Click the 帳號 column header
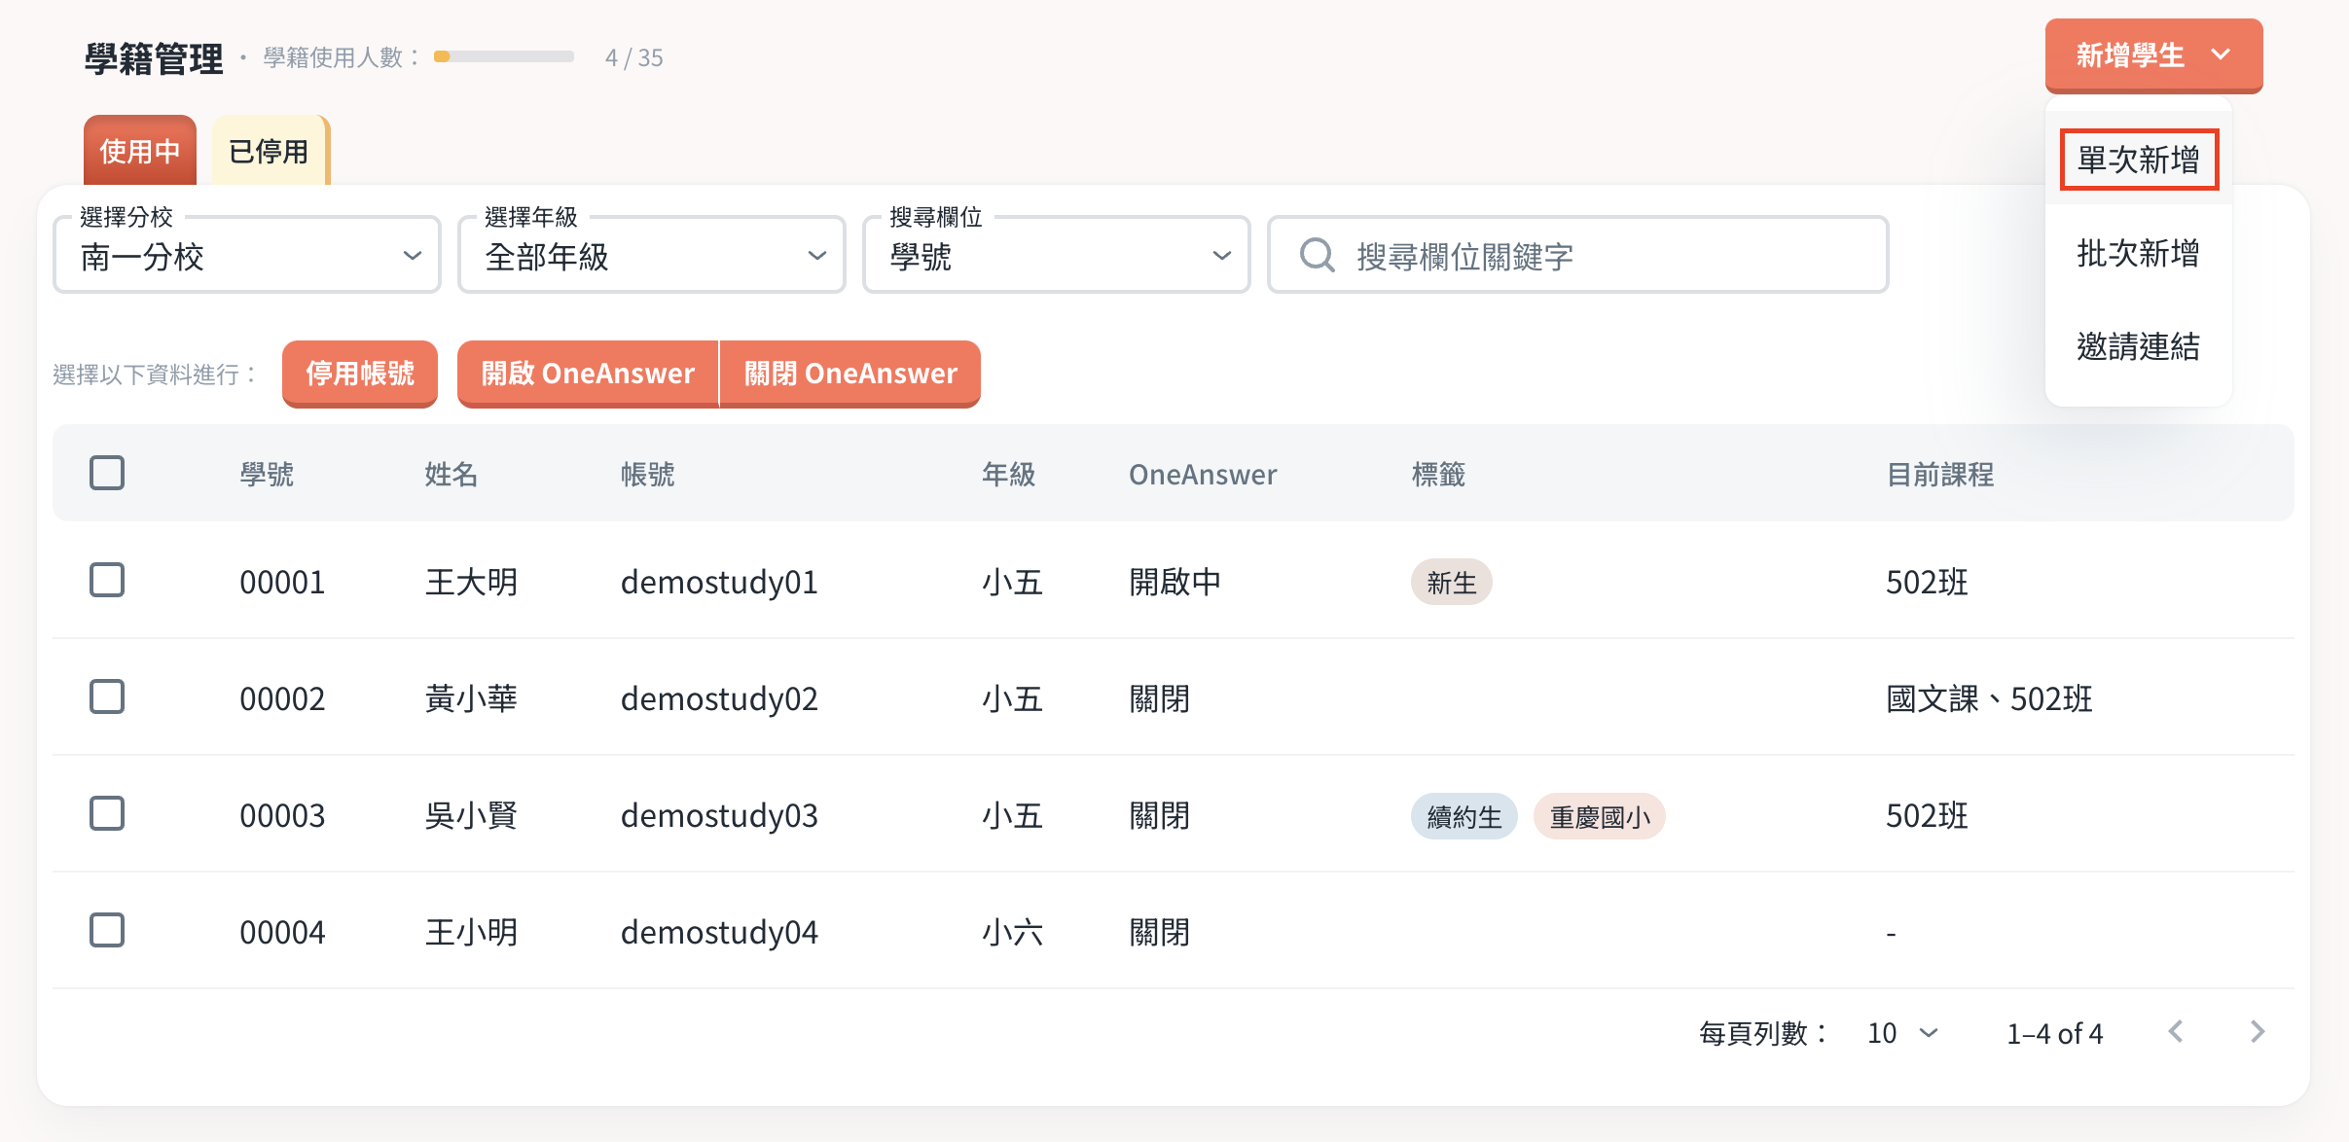2349x1142 pixels. click(x=648, y=474)
